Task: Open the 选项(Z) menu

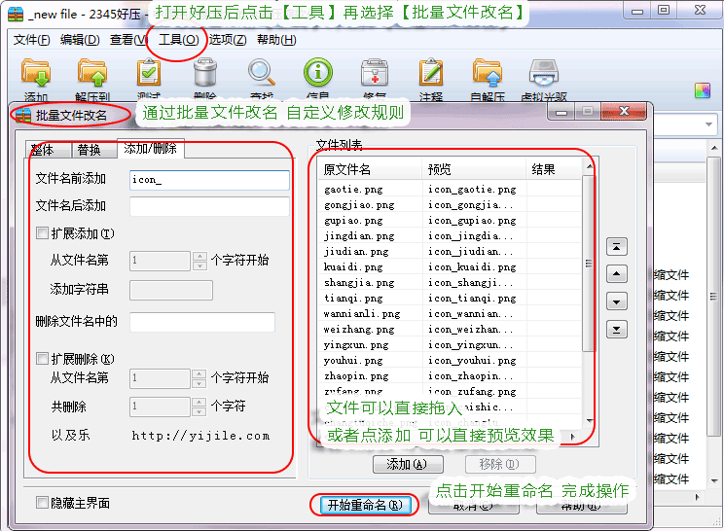Action: pyautogui.click(x=228, y=40)
